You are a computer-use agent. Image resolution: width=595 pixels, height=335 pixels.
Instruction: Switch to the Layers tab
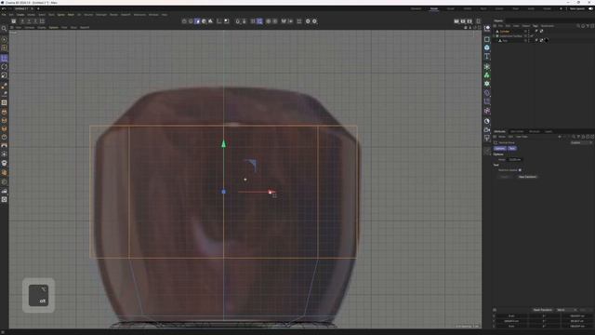[x=549, y=131]
